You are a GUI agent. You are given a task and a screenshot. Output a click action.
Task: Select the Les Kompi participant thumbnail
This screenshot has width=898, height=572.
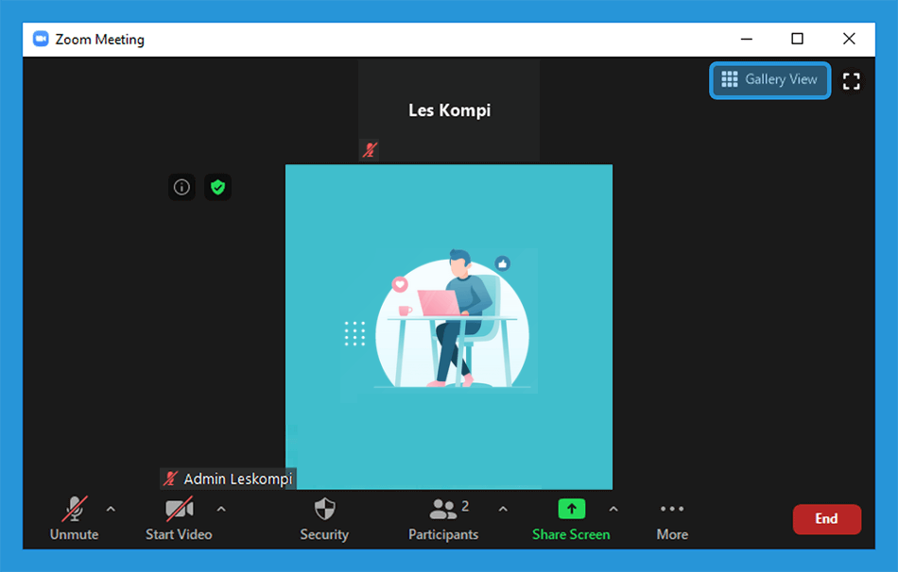pyautogui.click(x=449, y=110)
